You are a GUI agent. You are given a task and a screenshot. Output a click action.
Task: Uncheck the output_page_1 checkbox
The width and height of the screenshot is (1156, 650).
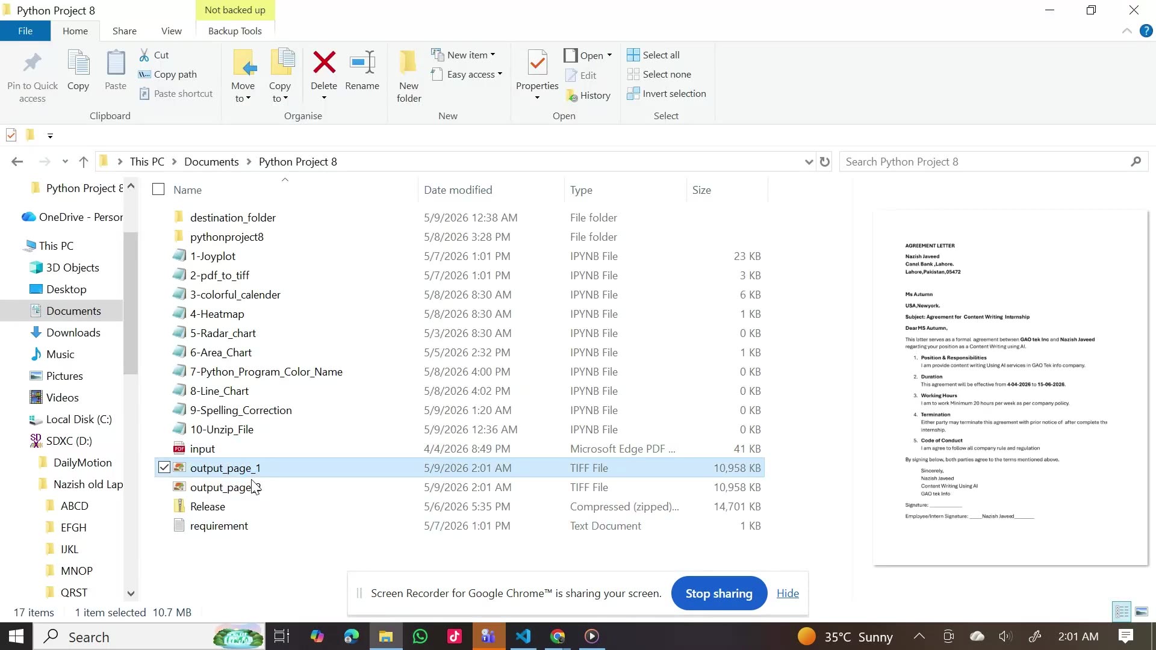[164, 467]
